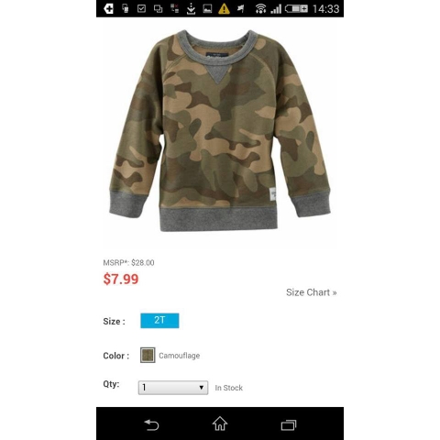Click the arrow of the quantity selector
This screenshot has height=440, width=440.
click(202, 388)
